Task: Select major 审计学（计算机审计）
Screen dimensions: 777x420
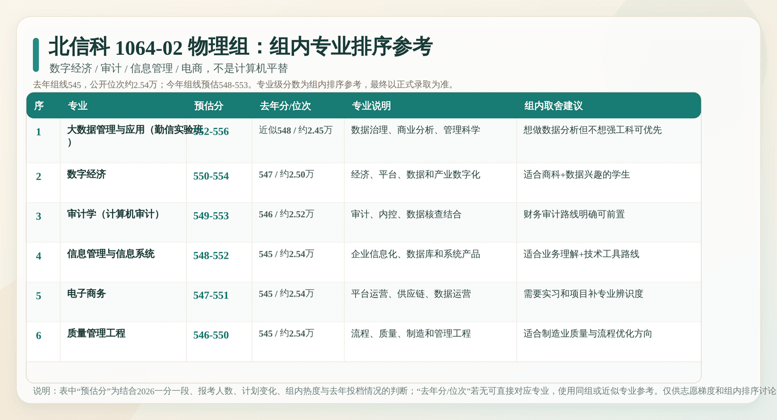Action: (116, 214)
